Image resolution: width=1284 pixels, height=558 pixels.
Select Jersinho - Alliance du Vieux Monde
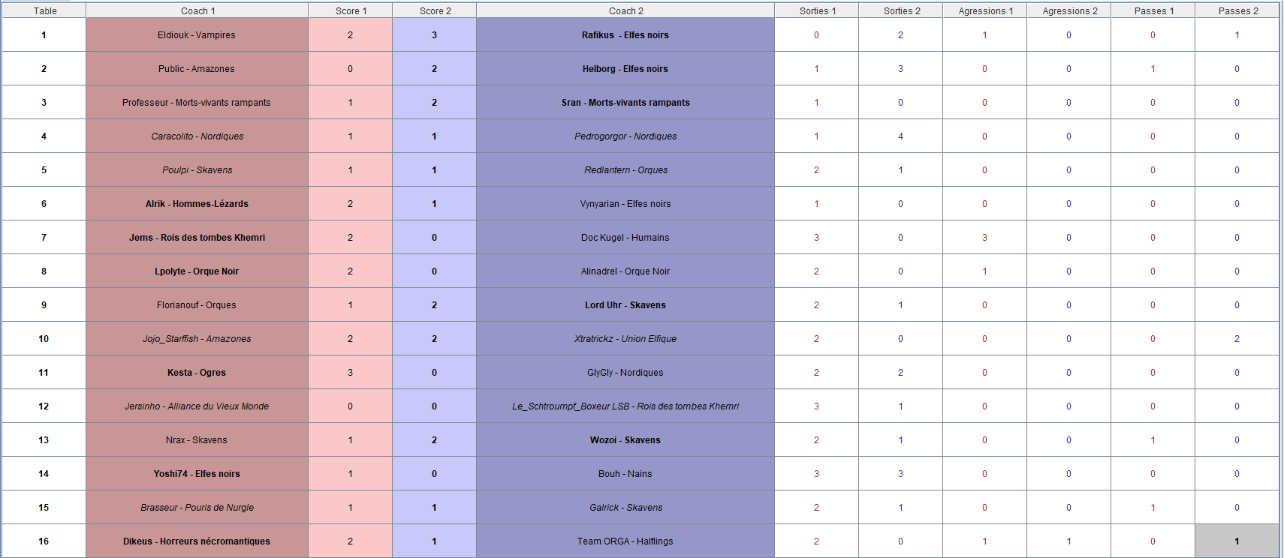tap(197, 406)
